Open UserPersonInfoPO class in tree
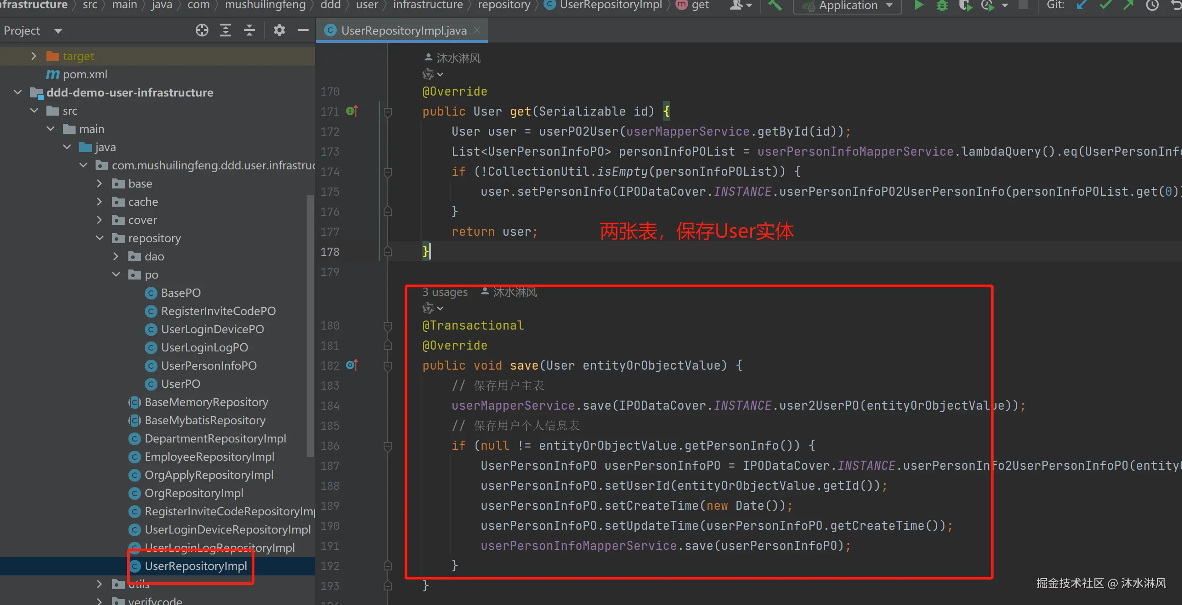Screen dimensions: 1182x605 (x=208, y=366)
